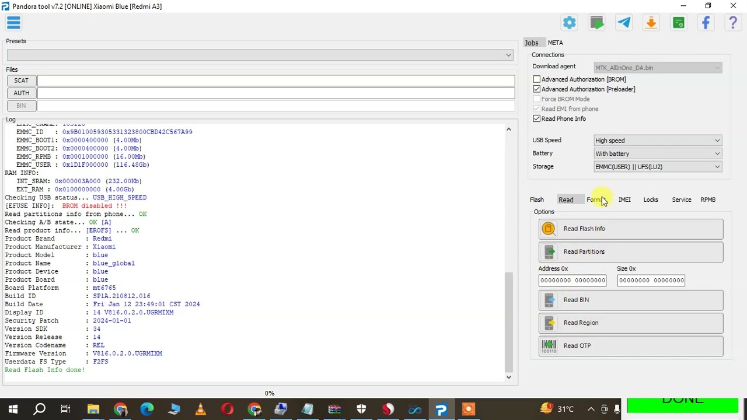Image resolution: width=747 pixels, height=420 pixels.
Task: Click the Address 0x input field
Action: [573, 281]
